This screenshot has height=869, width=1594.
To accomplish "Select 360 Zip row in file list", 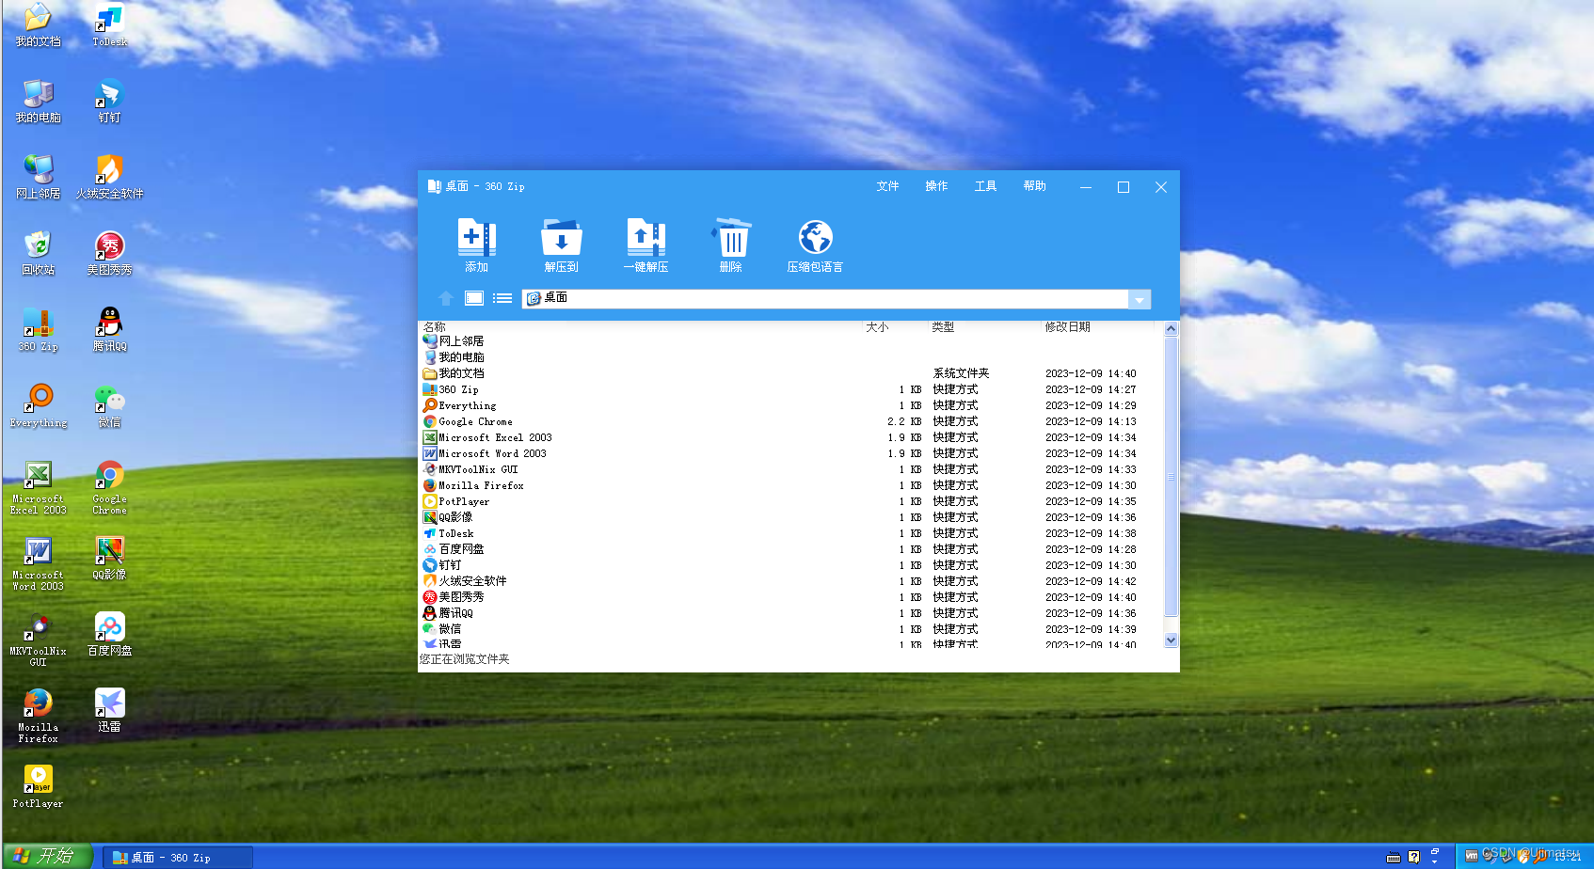I will [790, 389].
